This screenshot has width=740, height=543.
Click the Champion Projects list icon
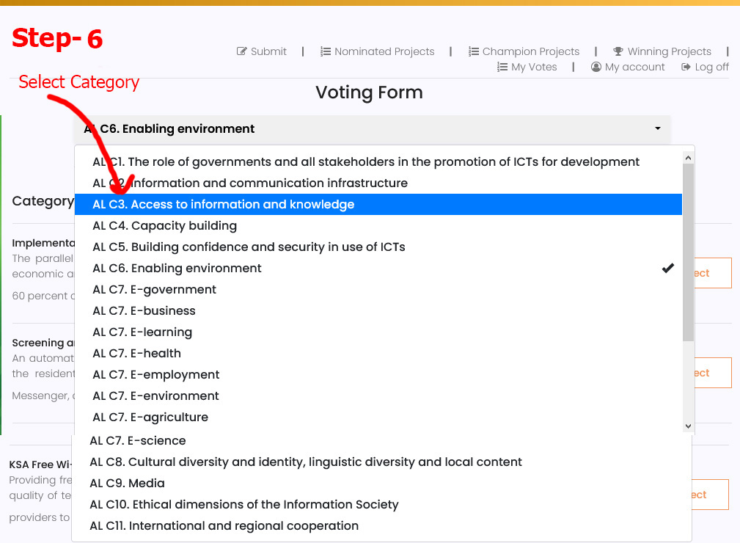point(473,51)
